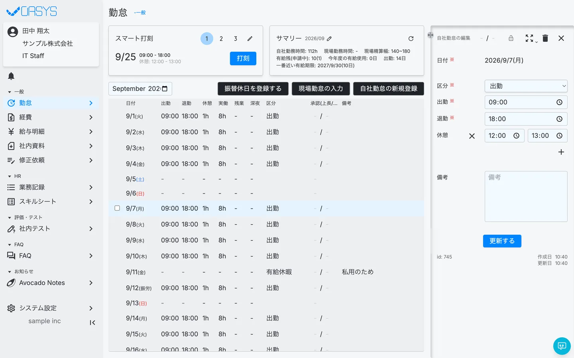This screenshot has width=574, height=358.
Task: Click the blue 打刻 button
Action: coord(243,58)
